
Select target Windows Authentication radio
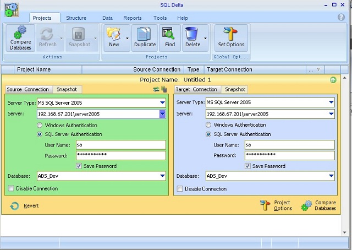(x=208, y=125)
